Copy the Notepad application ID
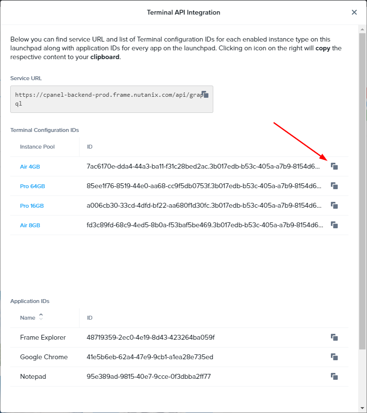367x413 pixels. (x=334, y=377)
